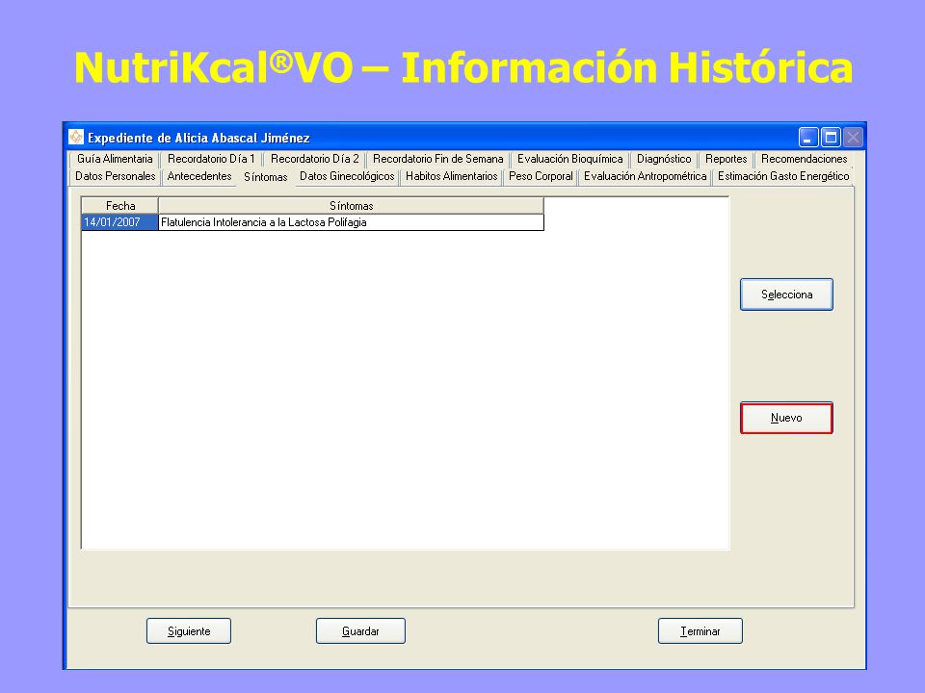
Task: Save with the Guardar button
Action: point(360,631)
